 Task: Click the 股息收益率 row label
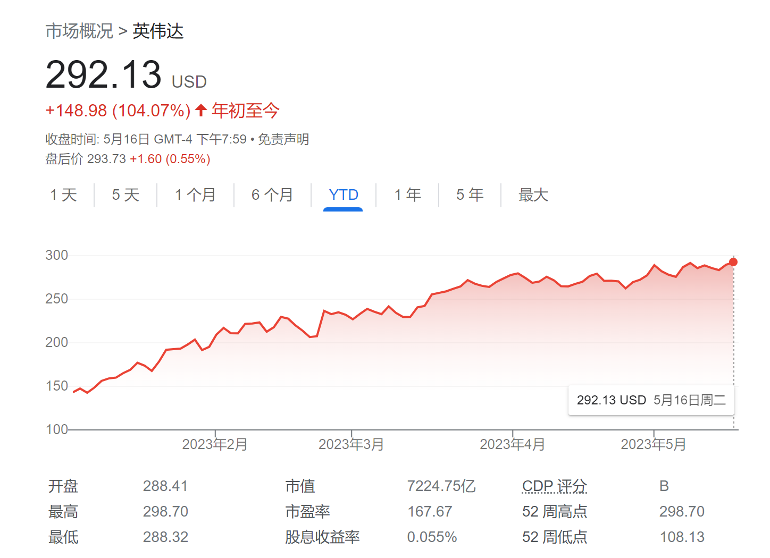click(x=323, y=537)
